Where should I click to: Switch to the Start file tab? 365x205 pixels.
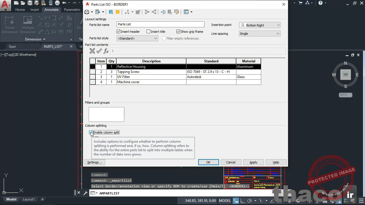[12, 47]
